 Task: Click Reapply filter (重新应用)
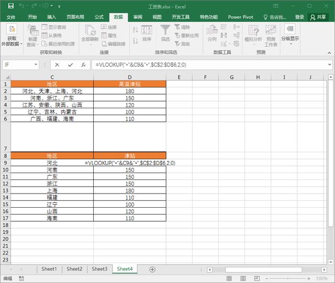click(186, 36)
